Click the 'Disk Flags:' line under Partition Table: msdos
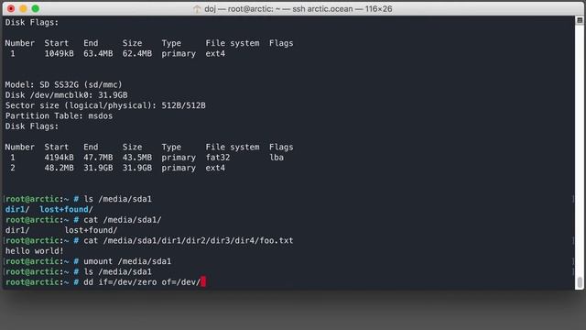 [32, 126]
